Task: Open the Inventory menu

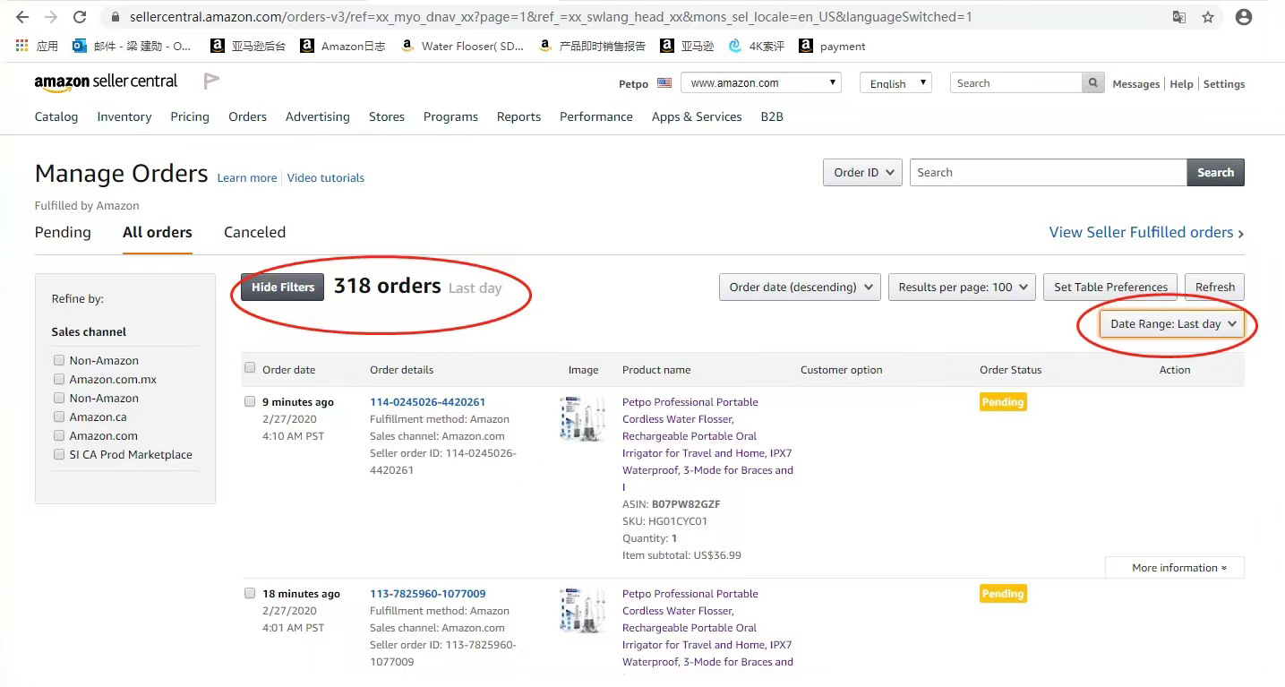Action: (124, 116)
